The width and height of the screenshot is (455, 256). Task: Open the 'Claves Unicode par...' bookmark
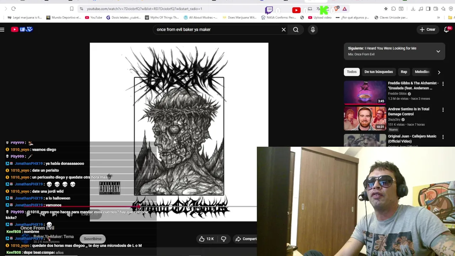pyautogui.click(x=391, y=17)
